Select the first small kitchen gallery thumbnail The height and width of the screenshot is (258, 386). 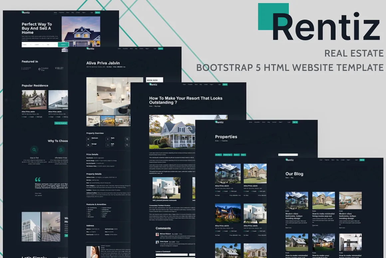(x=93, y=121)
